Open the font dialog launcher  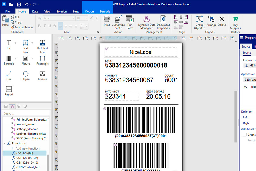[x=98, y=32]
